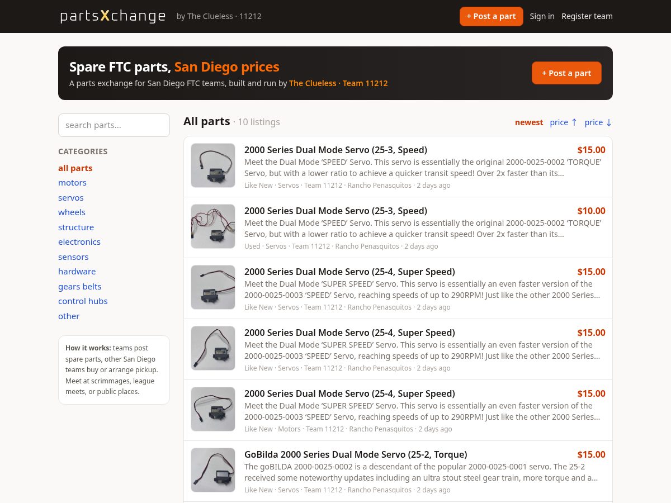
Task: Click the All parts heading
Action: pyautogui.click(x=207, y=121)
